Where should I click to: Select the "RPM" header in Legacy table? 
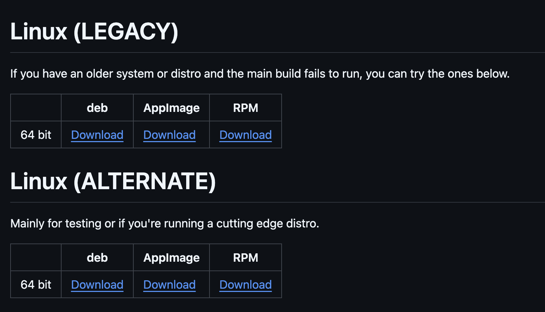(x=246, y=108)
